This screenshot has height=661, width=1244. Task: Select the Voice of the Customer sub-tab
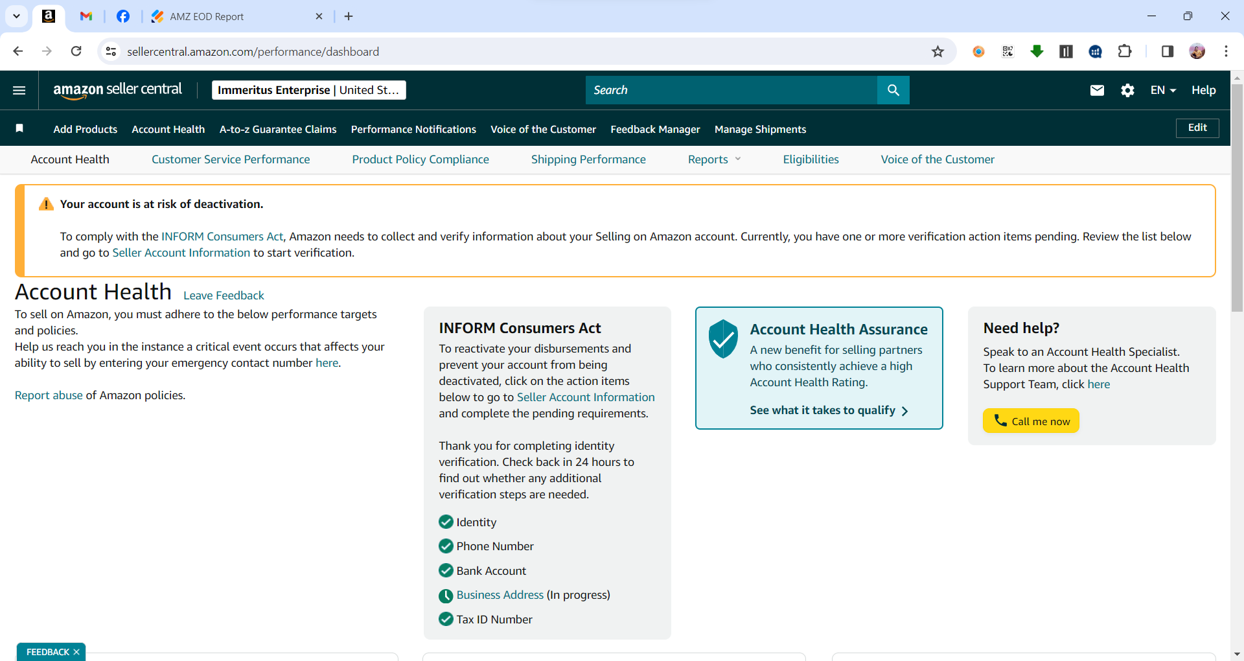pyautogui.click(x=938, y=159)
